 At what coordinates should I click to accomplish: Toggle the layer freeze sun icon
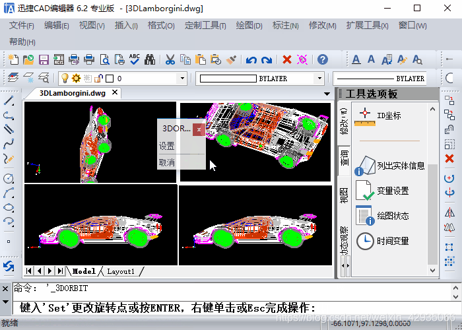click(x=76, y=79)
